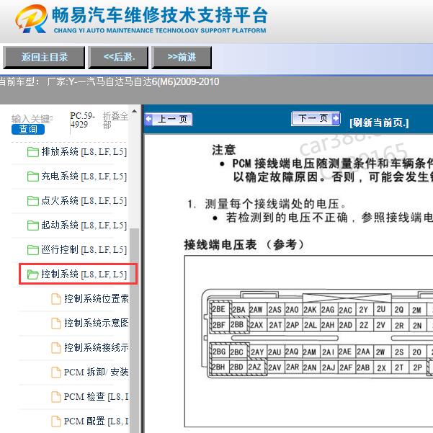Click the PC.59-4929 text
433x433 pixels.
click(x=82, y=120)
